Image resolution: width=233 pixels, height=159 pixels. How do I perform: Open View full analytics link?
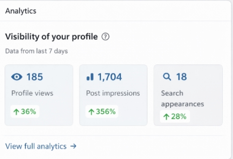click(x=36, y=146)
